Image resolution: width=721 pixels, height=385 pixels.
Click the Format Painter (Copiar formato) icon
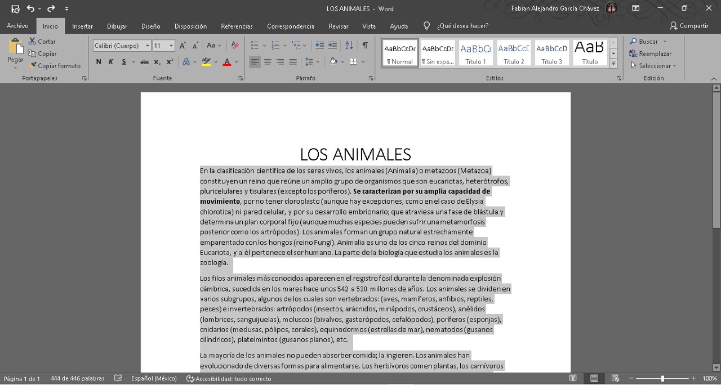[x=33, y=66]
